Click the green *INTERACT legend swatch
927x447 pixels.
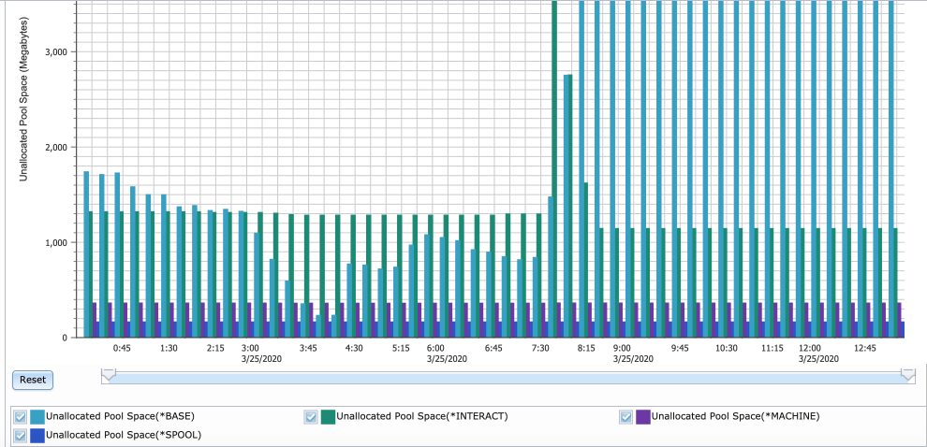pyautogui.click(x=328, y=417)
